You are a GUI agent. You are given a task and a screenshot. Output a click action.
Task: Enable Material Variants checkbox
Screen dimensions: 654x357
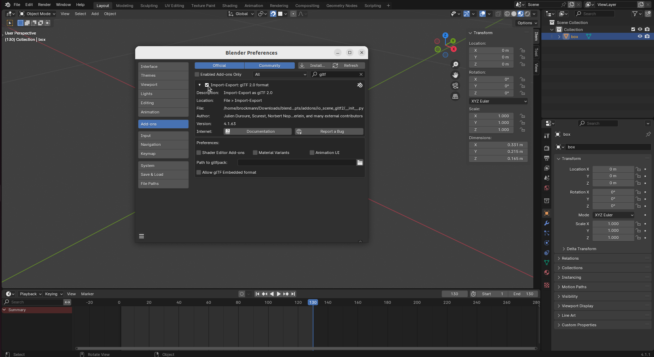255,153
